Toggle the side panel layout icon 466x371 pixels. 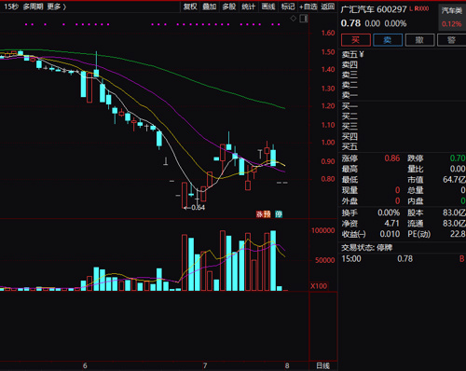(304, 19)
